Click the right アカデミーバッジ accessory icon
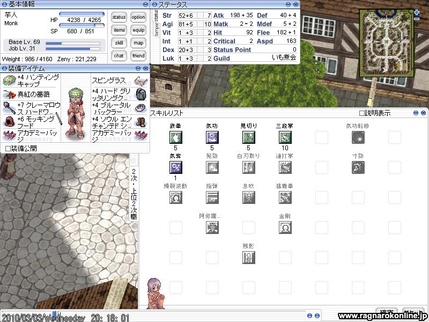The image size is (429, 322). coord(141,135)
